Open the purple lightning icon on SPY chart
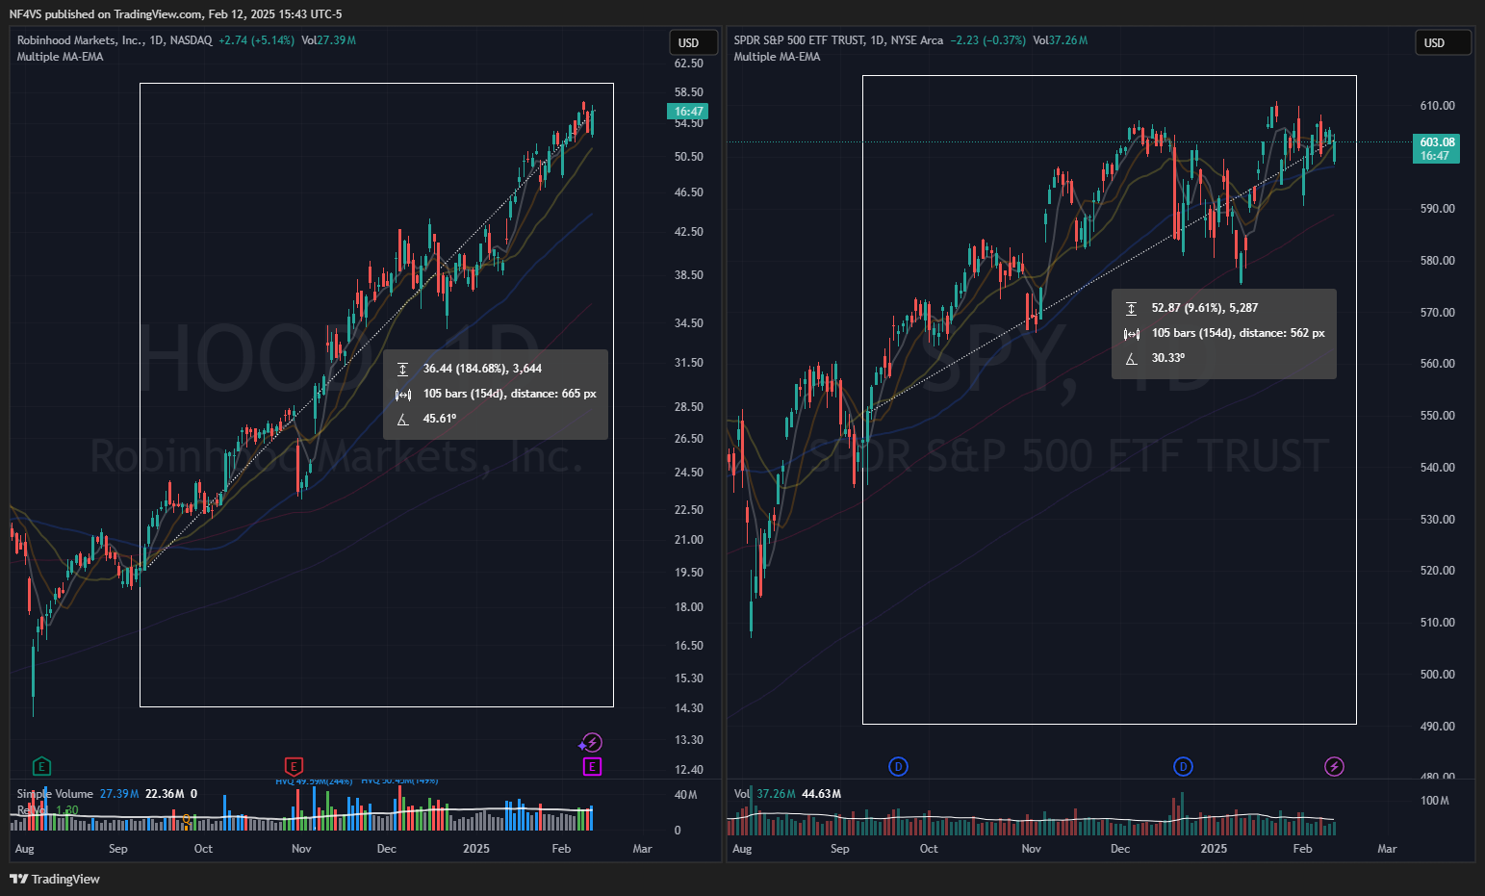The image size is (1485, 896). pos(1334,767)
